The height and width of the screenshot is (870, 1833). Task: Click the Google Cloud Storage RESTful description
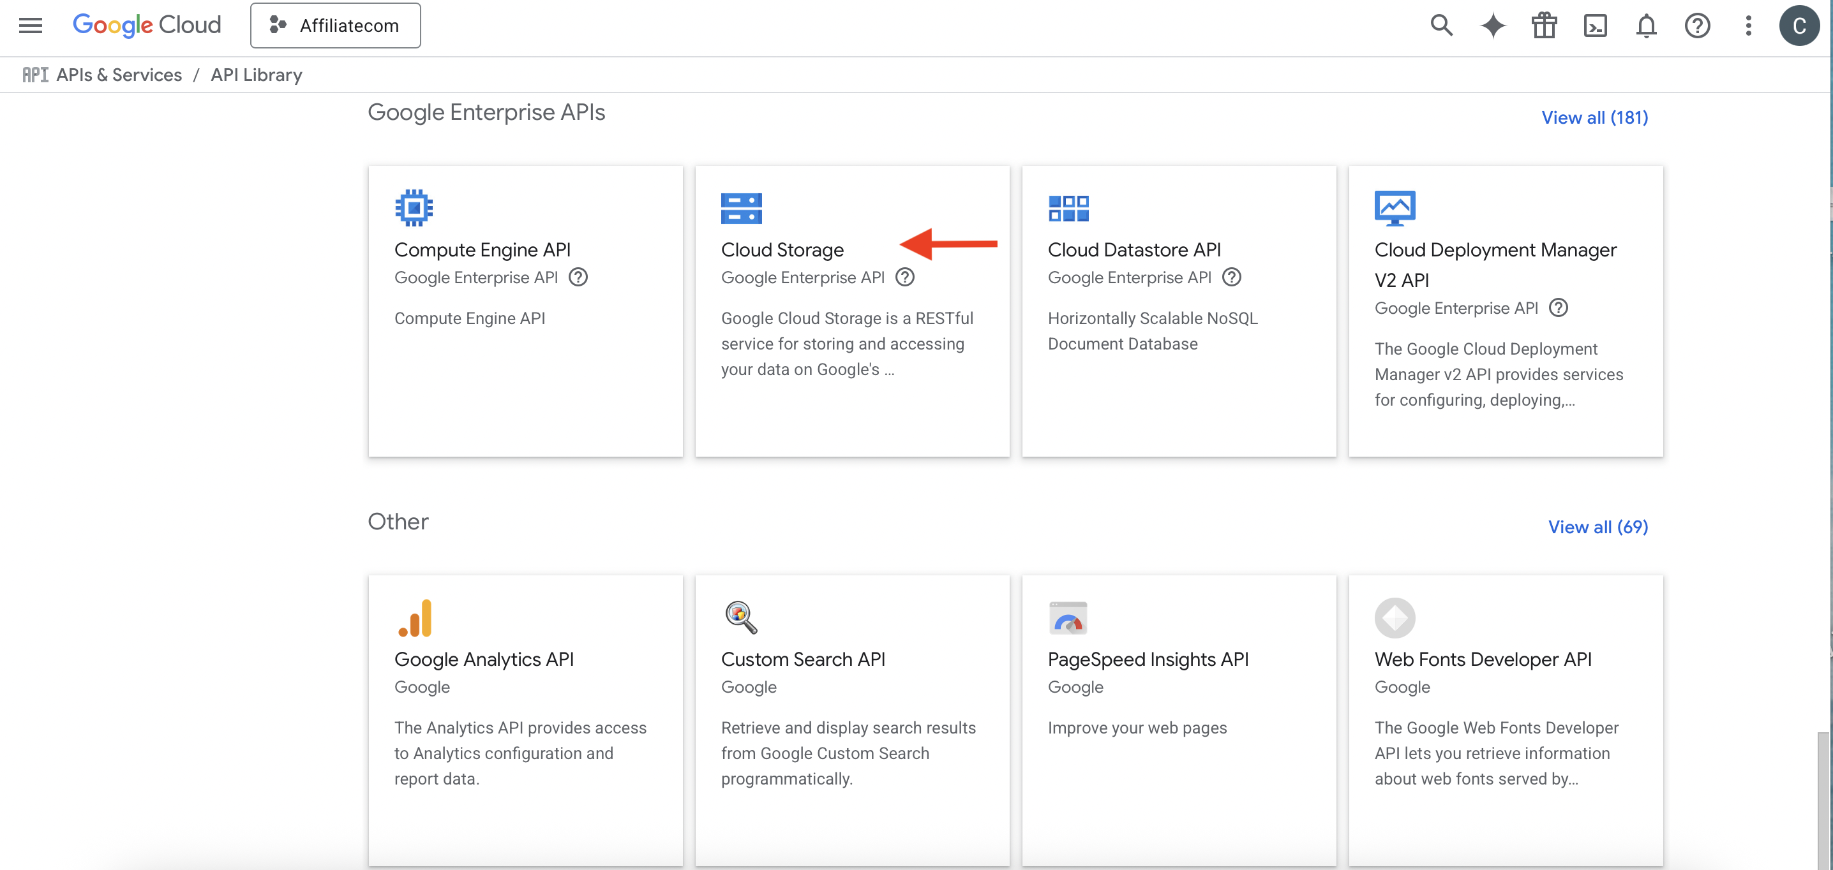coord(847,344)
